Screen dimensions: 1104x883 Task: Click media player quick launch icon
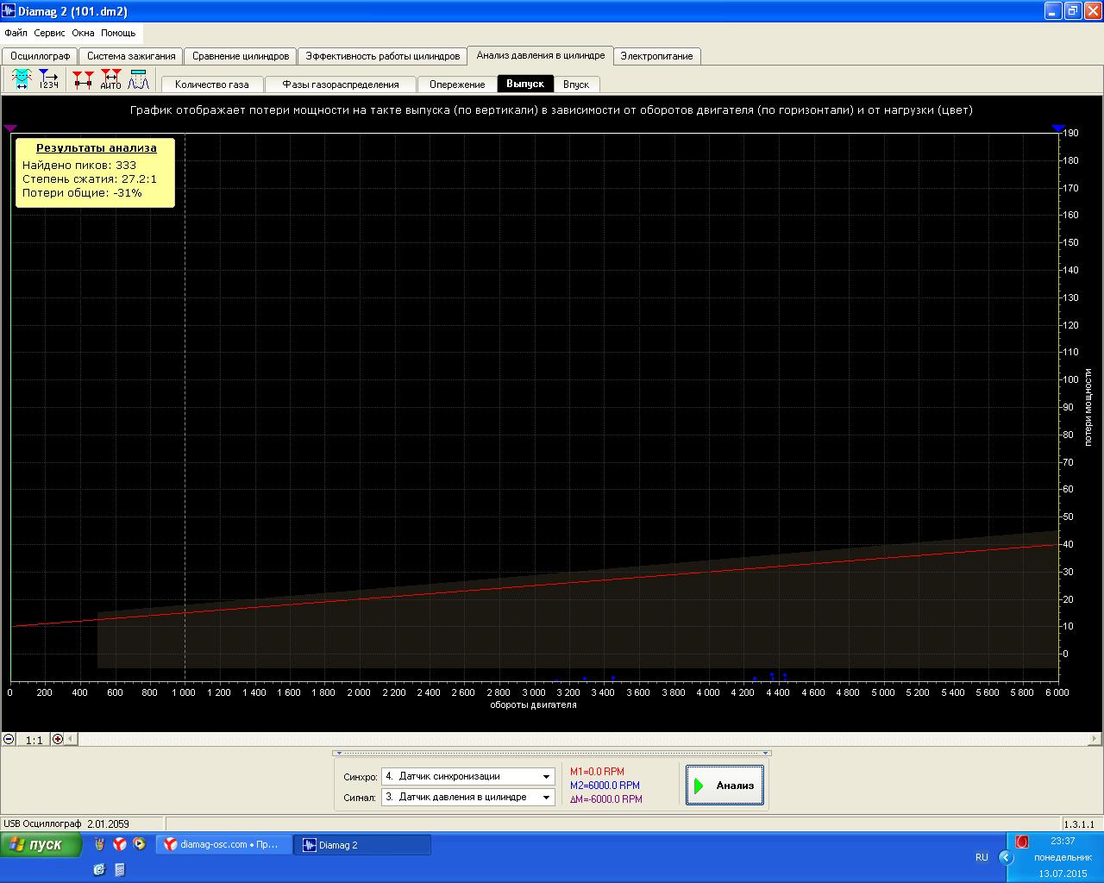tap(140, 844)
